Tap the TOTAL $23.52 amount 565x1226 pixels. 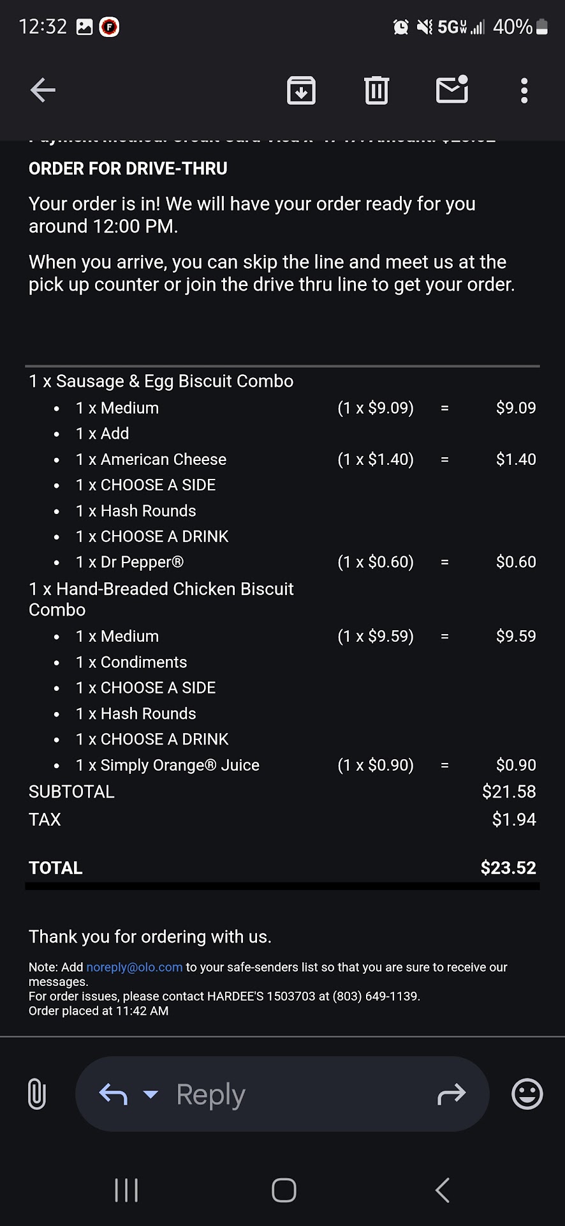[x=508, y=868]
